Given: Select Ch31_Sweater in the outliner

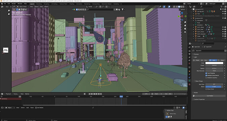Looking at the screenshot, I should click(x=201, y=34).
